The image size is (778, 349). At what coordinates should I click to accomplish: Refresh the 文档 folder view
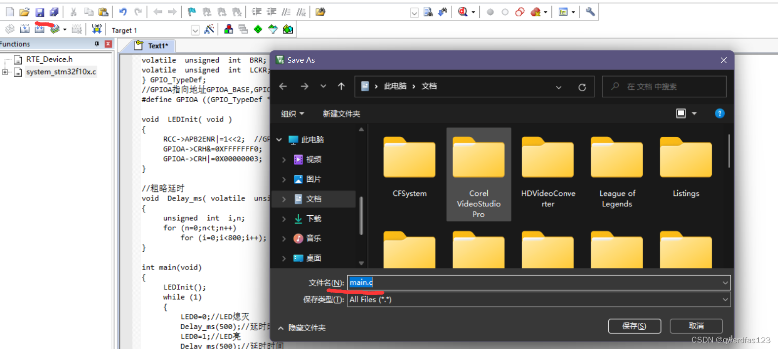tap(582, 87)
